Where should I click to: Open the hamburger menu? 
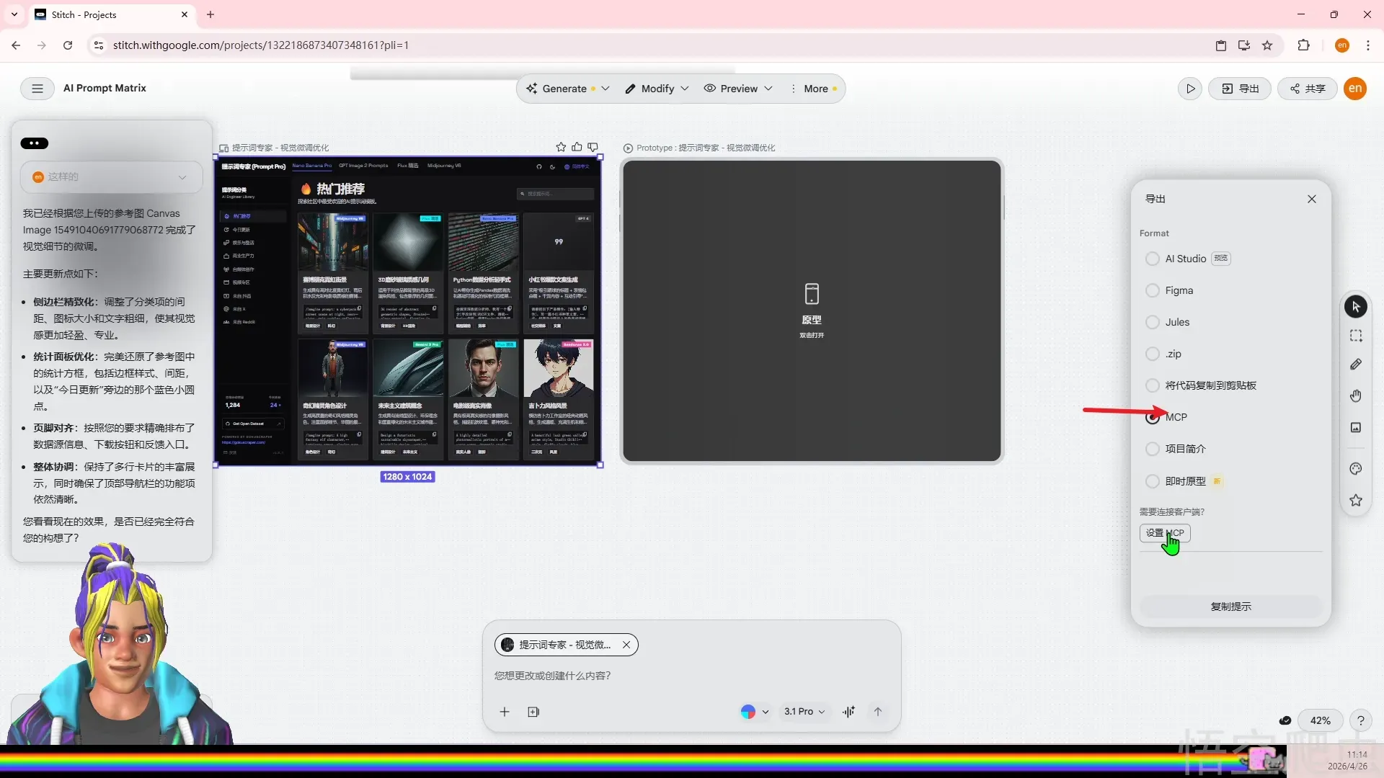point(37,88)
